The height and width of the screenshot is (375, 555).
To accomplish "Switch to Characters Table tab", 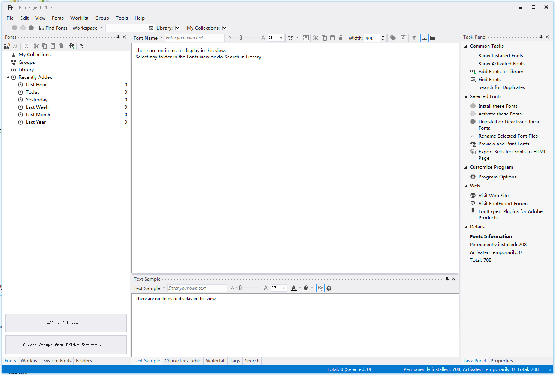I will 183,361.
